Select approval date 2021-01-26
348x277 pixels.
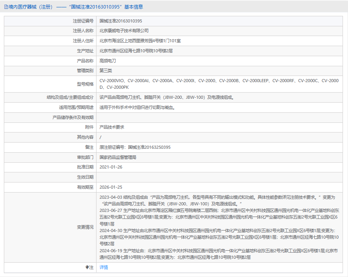pos(111,167)
